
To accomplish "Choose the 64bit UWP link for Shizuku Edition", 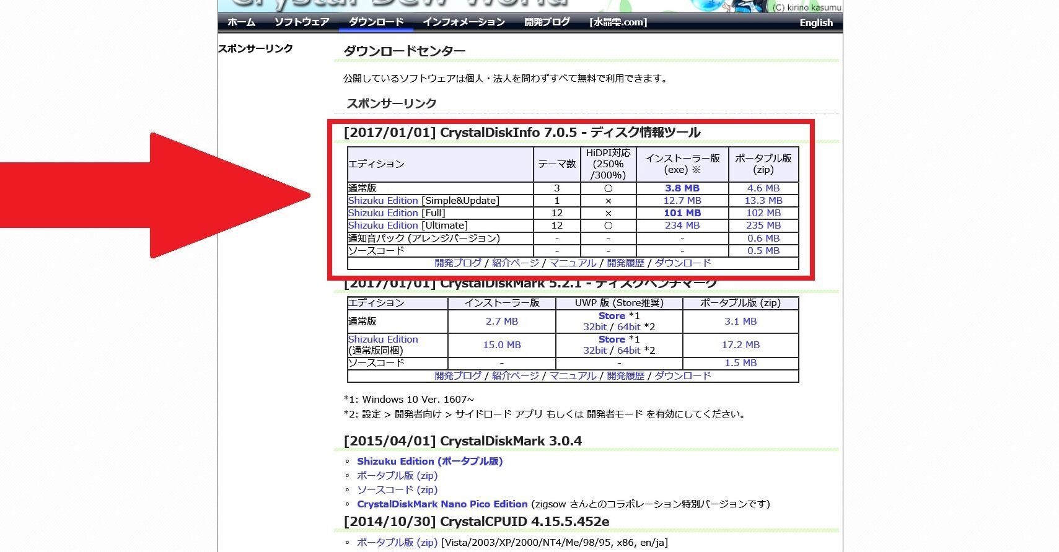I will [x=628, y=351].
